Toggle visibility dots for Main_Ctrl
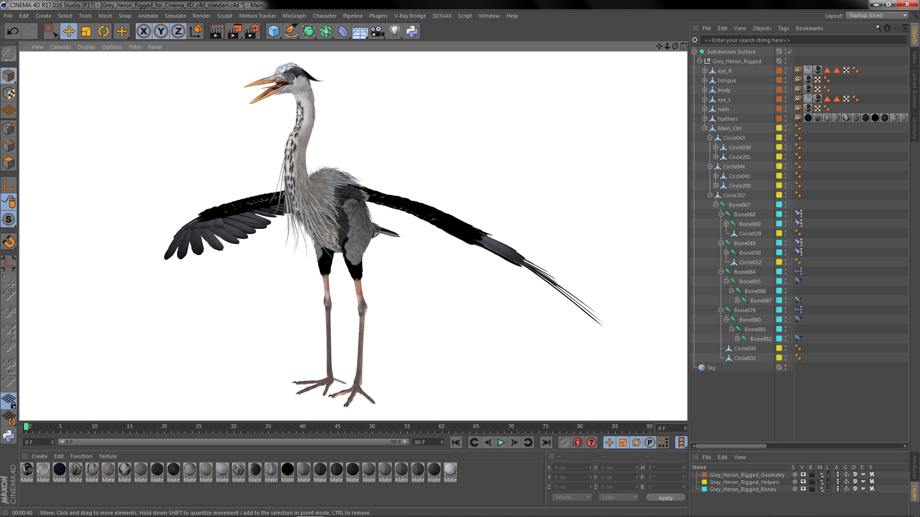This screenshot has height=517, width=920. tap(785, 128)
